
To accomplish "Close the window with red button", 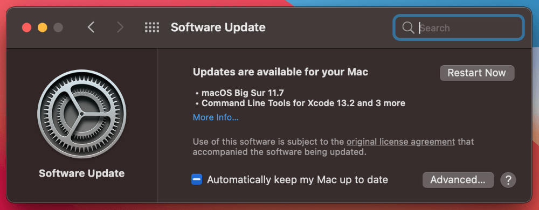I will tap(27, 27).
